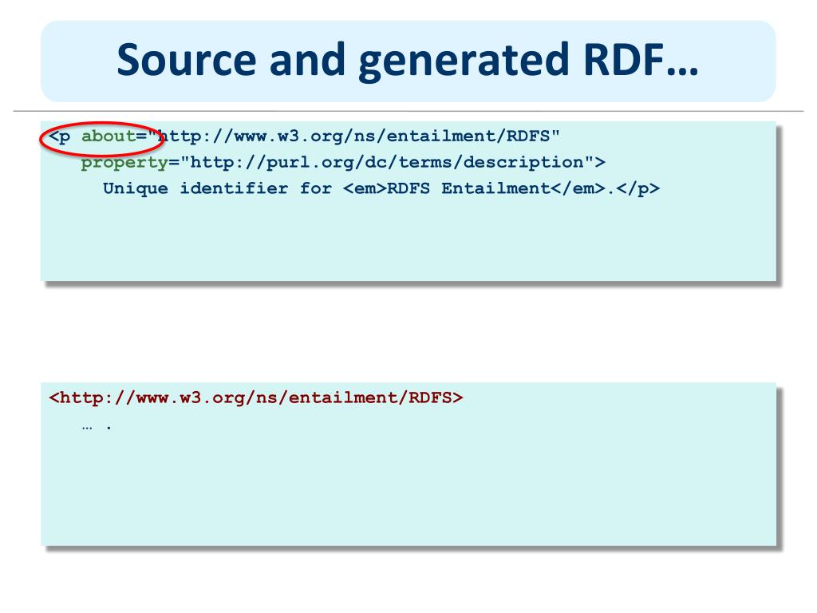This screenshot has height=613, width=817.
Task: Click the value 'http://purl.org/dc/terms/description'
Action: (387, 162)
